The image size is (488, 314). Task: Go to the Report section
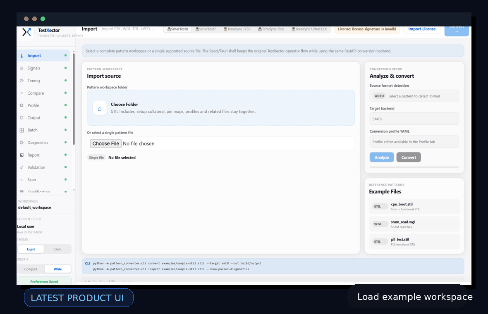pos(43,155)
